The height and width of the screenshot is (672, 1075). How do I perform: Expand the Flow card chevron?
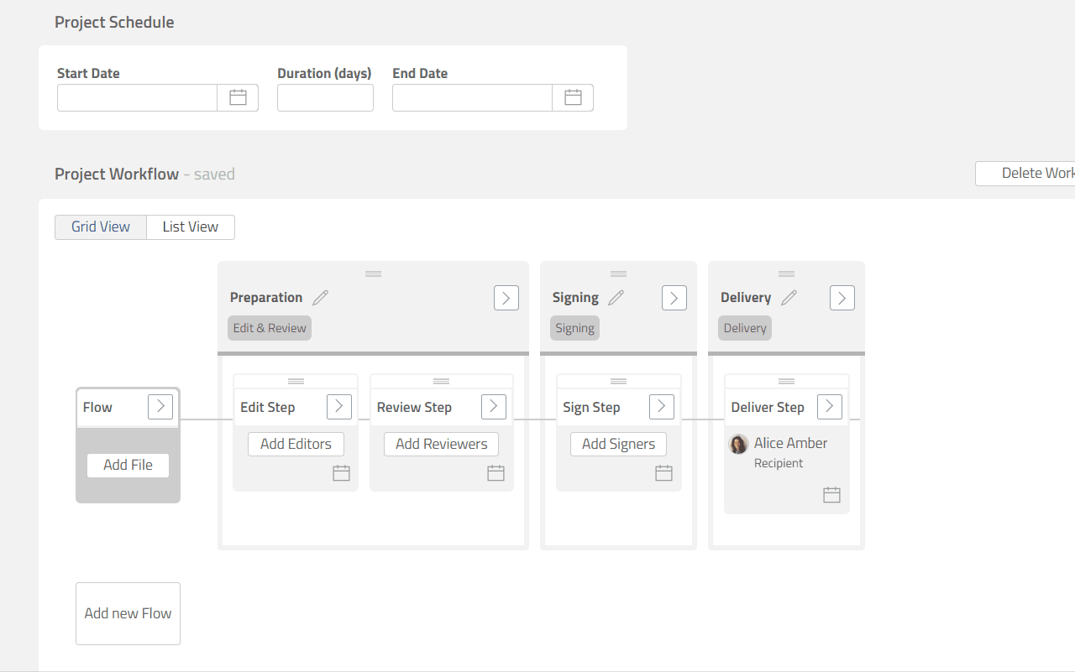160,407
